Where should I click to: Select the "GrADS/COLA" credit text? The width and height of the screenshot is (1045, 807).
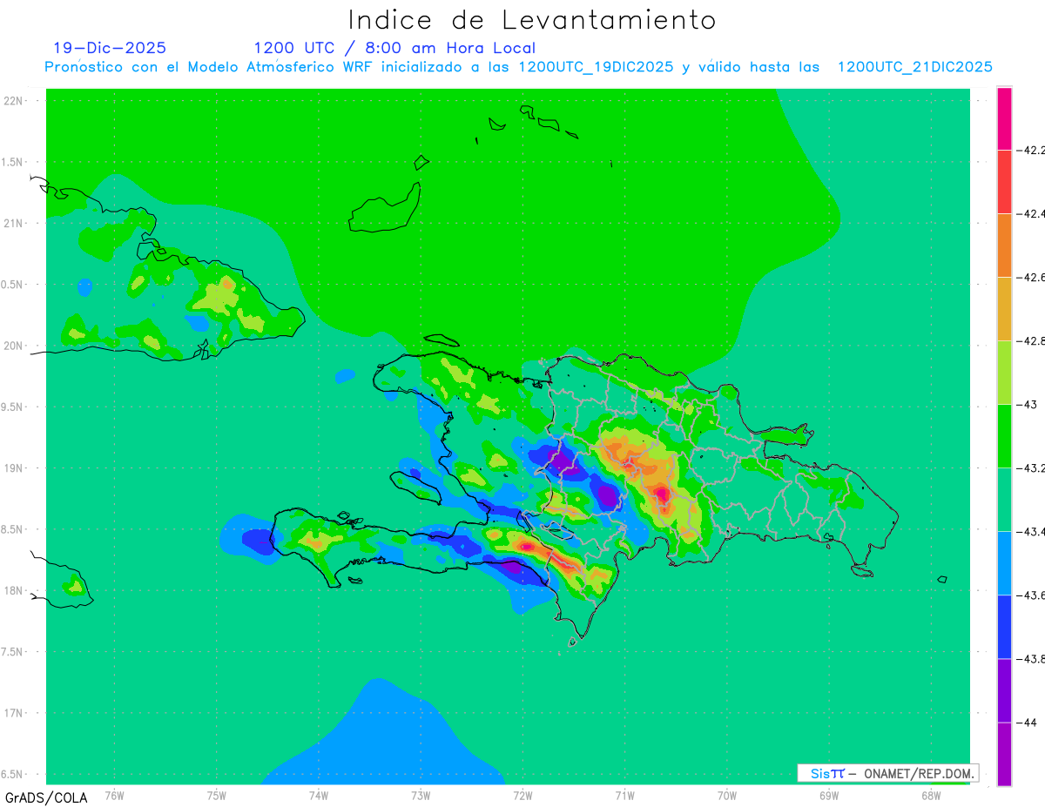pyautogui.click(x=46, y=797)
